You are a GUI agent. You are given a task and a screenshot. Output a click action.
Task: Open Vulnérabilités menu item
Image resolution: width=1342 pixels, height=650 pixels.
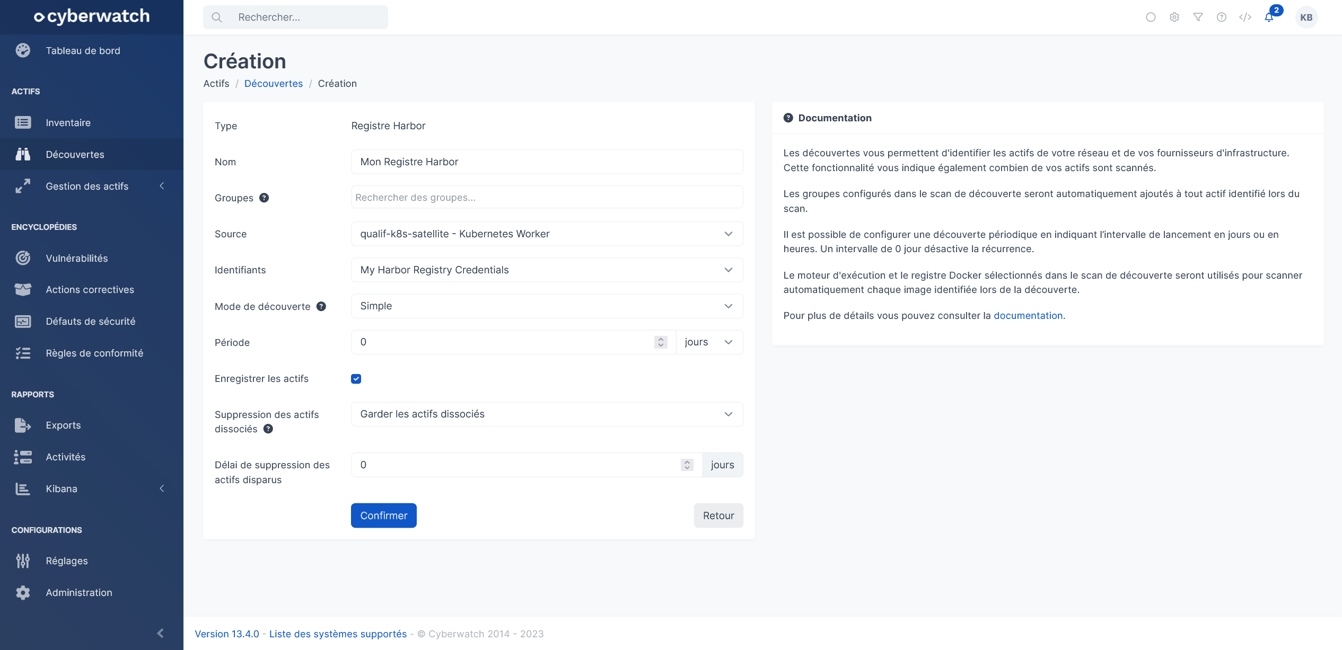tap(92, 258)
